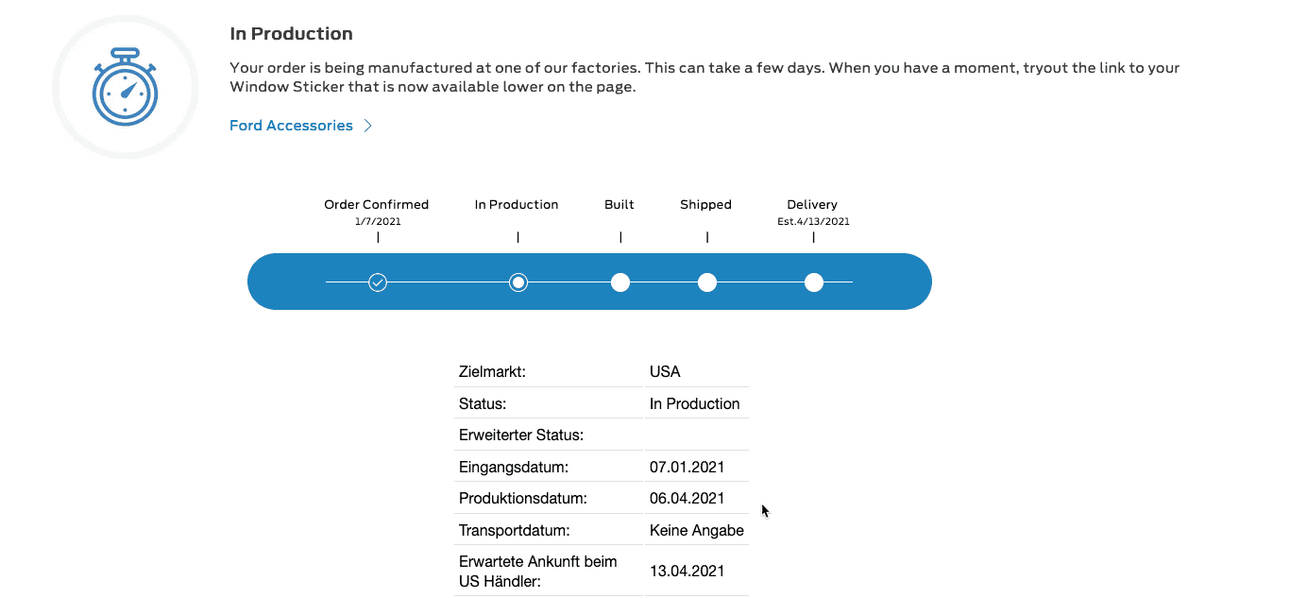Screen dimensions: 1290x598
Task: Click the Delivery progress dot
Action: pyautogui.click(x=814, y=282)
